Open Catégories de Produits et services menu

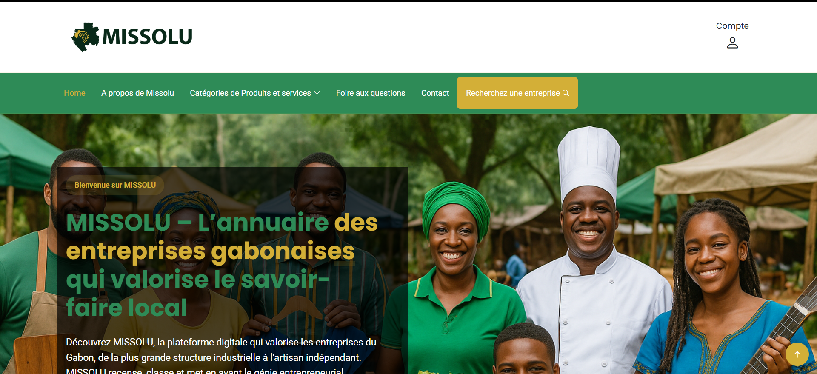click(254, 93)
